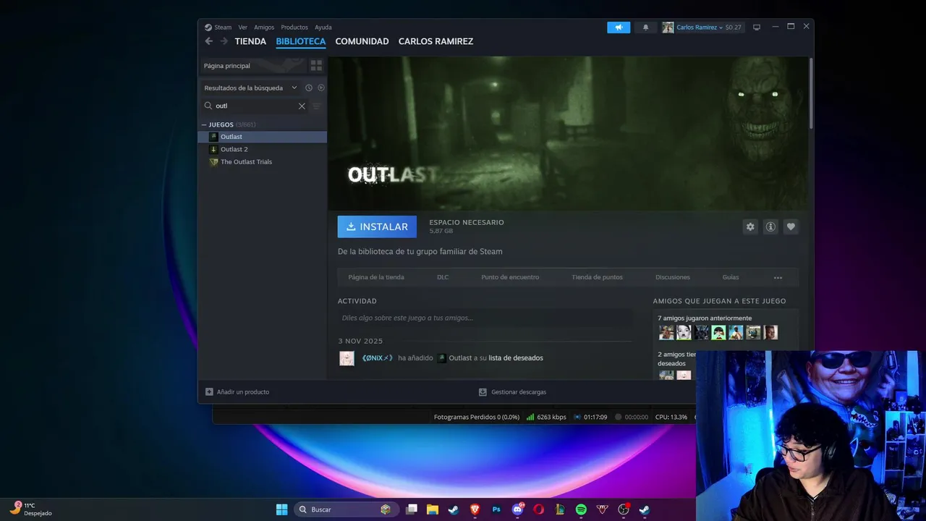Open game settings gear icon
The height and width of the screenshot is (521, 926).
click(x=750, y=226)
